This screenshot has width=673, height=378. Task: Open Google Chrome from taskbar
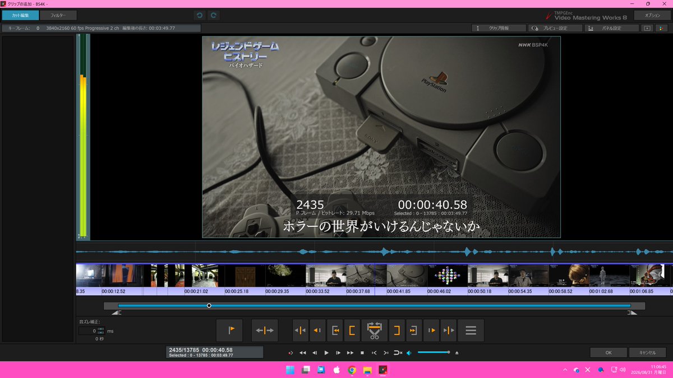[352, 370]
